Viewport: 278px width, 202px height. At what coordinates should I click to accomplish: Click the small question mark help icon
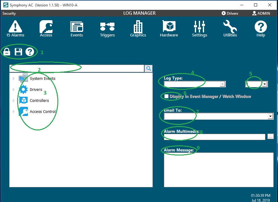coord(29,52)
